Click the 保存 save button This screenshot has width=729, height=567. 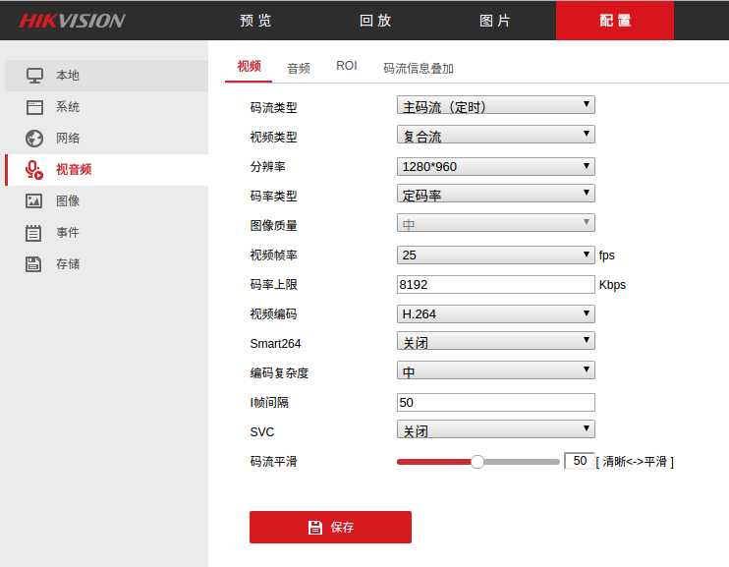[330, 527]
